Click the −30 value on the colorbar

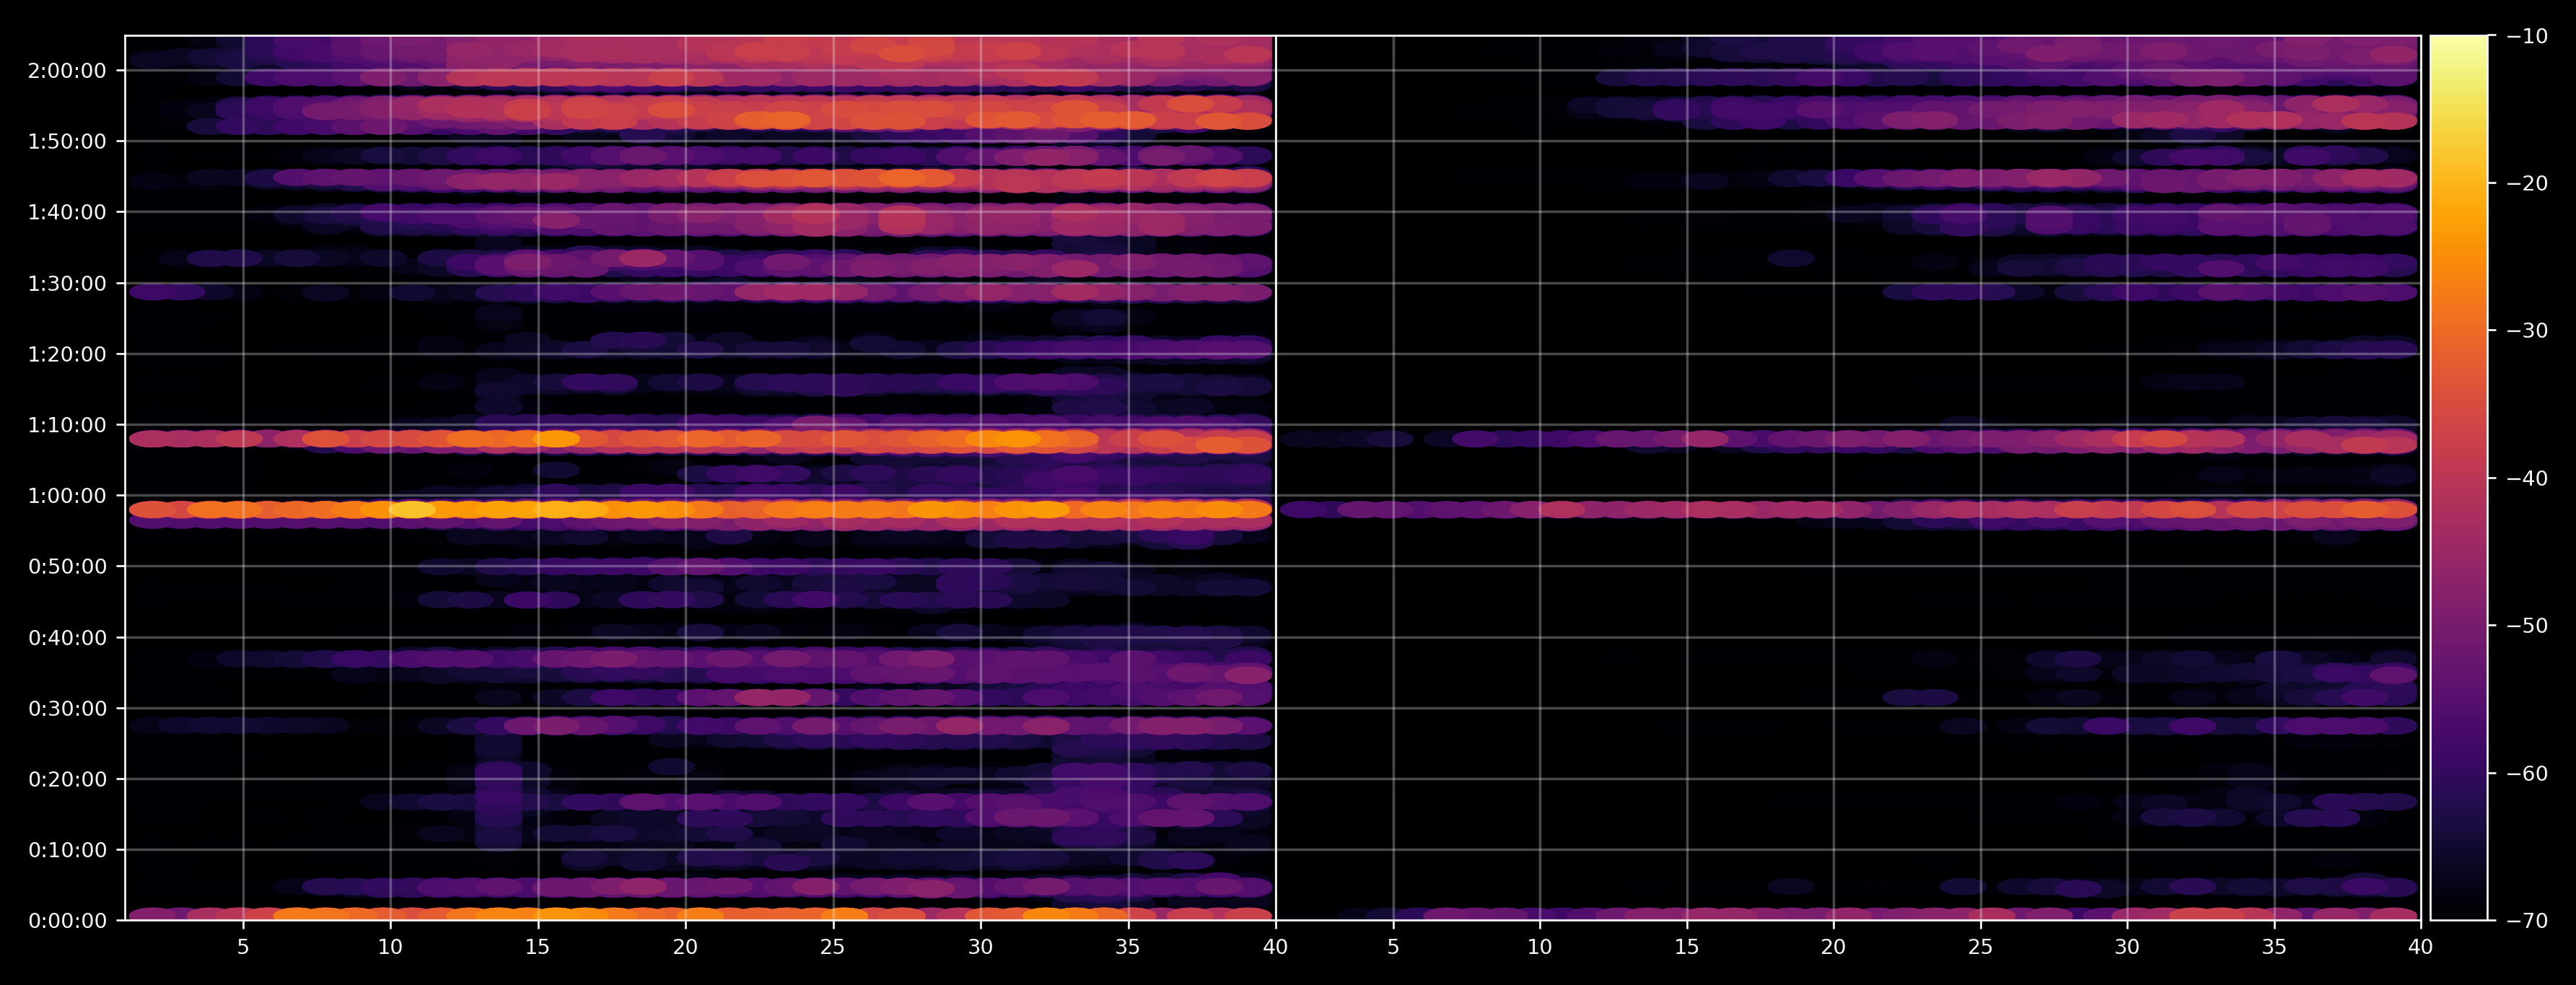(2527, 331)
